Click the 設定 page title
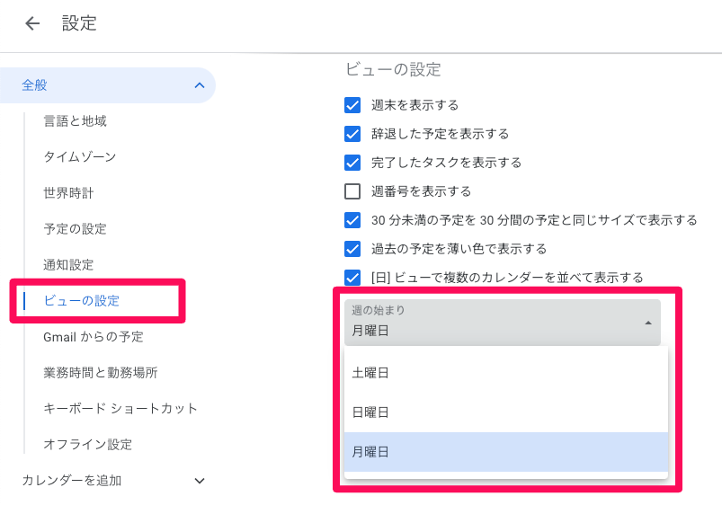The width and height of the screenshot is (722, 505). tap(79, 23)
